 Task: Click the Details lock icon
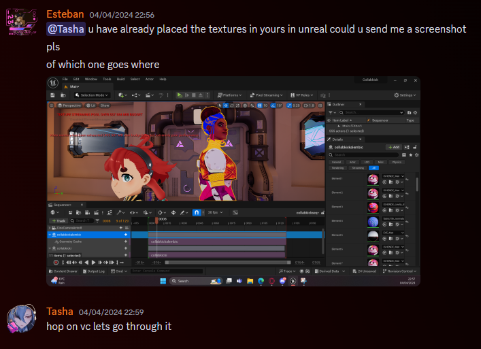415,147
